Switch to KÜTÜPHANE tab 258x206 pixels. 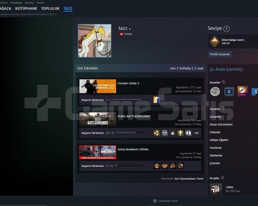coord(26,8)
